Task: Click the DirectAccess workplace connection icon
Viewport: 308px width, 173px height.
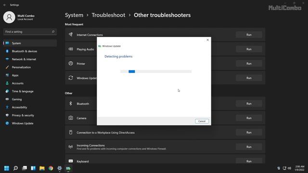Action: click(x=71, y=133)
